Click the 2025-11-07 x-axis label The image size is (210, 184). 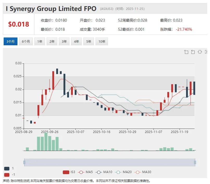tap(154, 132)
